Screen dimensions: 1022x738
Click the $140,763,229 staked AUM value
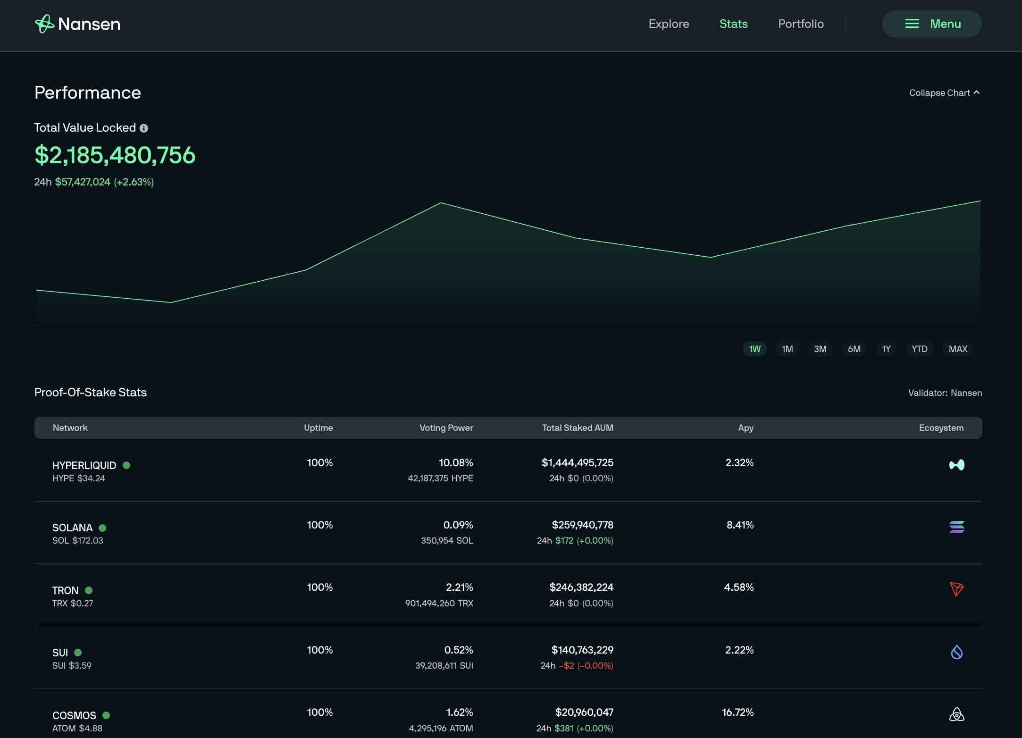[582, 650]
